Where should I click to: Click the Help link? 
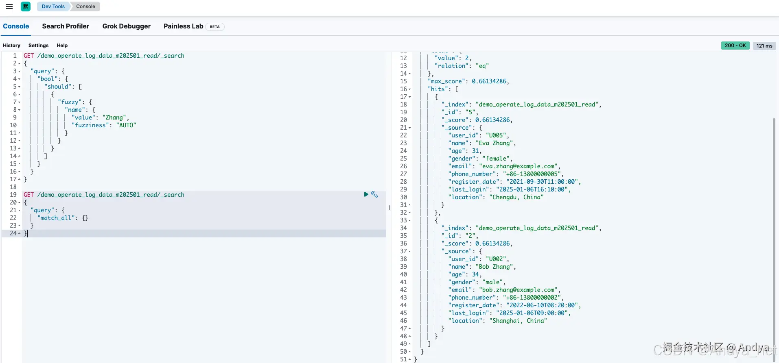62,46
